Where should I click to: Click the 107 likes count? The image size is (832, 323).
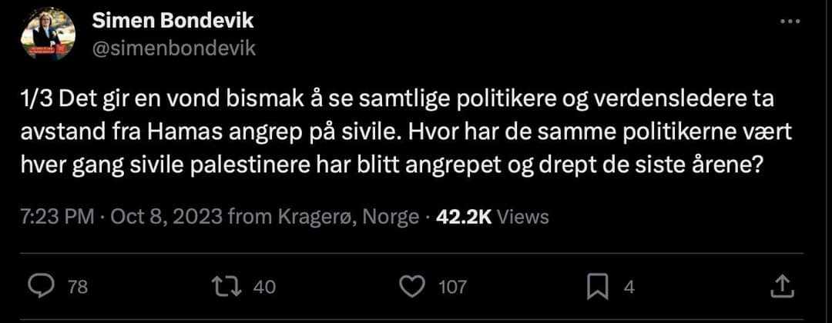pos(453,287)
